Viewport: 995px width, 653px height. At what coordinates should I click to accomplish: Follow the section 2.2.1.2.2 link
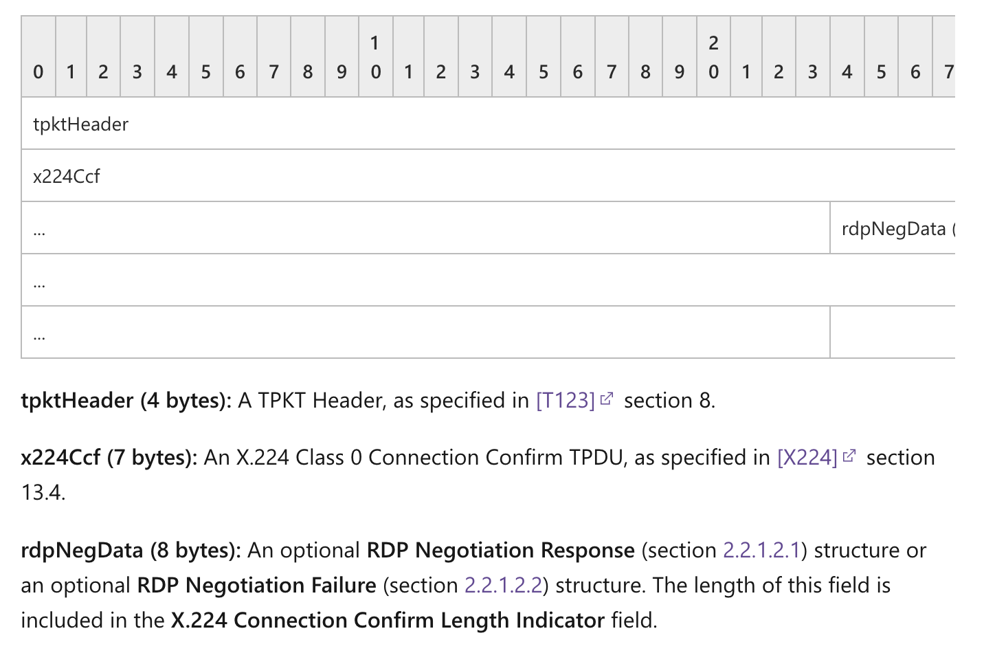(503, 585)
